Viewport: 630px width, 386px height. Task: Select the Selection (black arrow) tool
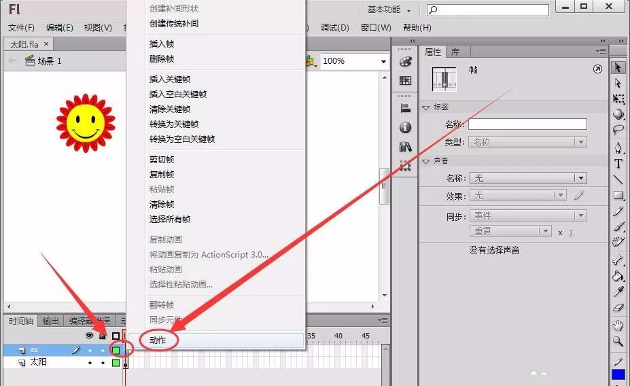[x=618, y=67]
